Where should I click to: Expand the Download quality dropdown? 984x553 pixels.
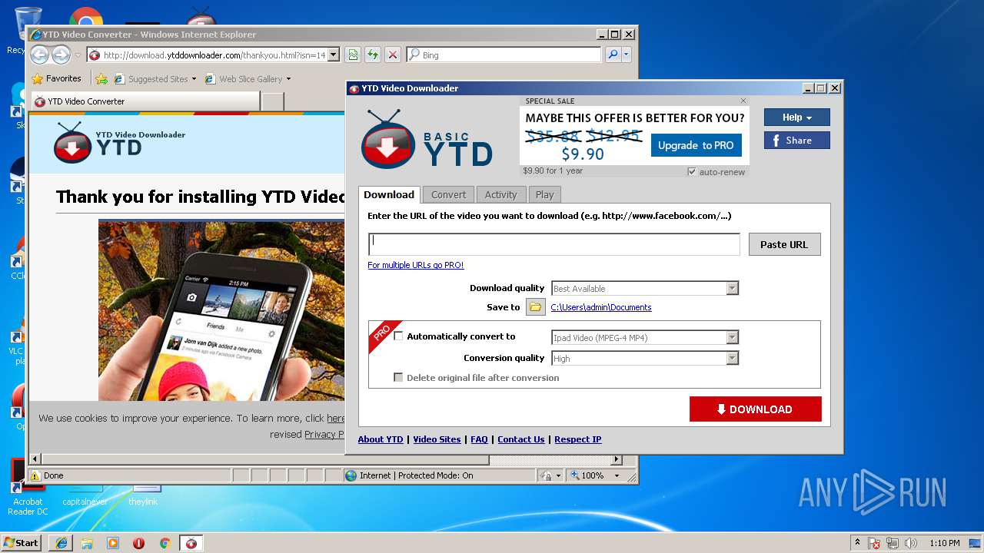coord(732,288)
